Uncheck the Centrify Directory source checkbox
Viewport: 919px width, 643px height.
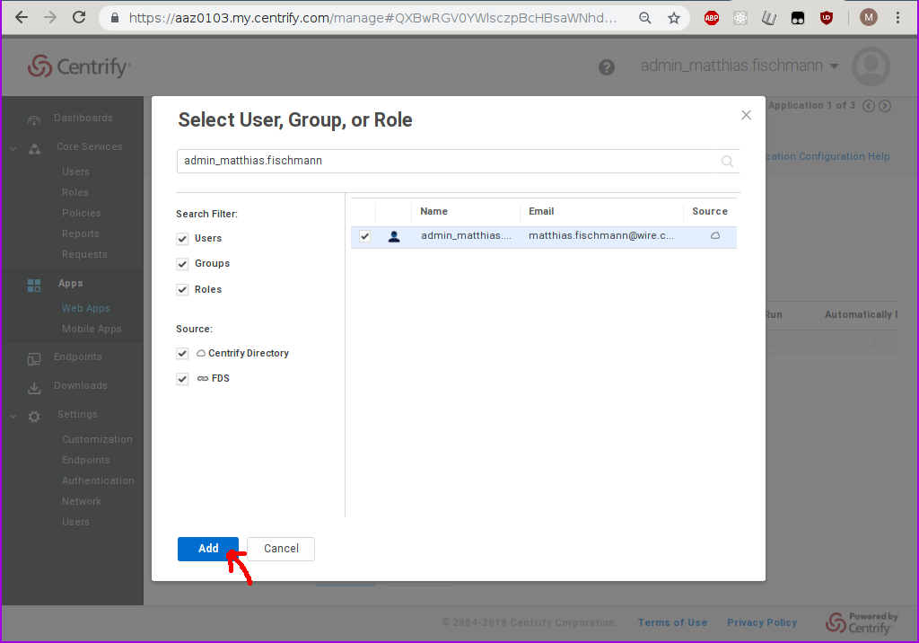click(x=183, y=354)
